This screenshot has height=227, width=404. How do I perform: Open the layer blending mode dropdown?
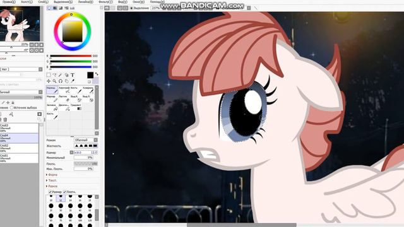click(21, 92)
